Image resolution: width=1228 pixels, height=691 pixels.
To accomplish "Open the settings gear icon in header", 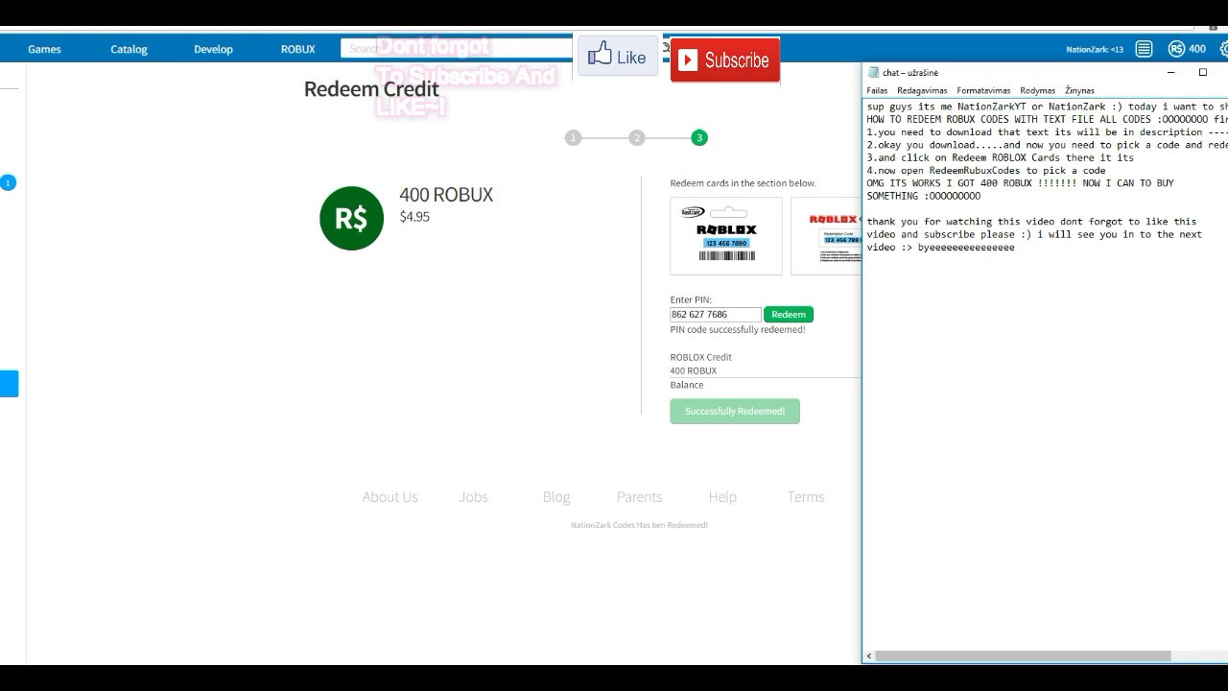I will [1223, 49].
